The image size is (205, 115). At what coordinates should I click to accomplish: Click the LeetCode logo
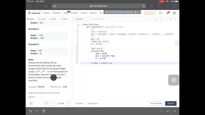[x=34, y=13]
